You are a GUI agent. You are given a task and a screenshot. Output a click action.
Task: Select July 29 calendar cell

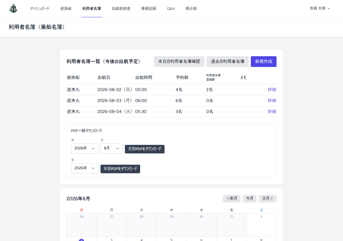(x=171, y=225)
